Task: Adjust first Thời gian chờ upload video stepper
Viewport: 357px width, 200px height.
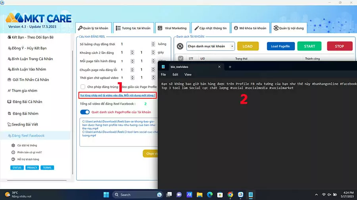Action: tap(132, 77)
